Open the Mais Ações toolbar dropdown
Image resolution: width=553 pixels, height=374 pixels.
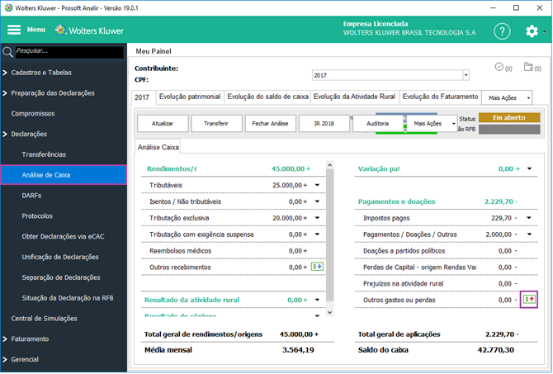coord(454,124)
